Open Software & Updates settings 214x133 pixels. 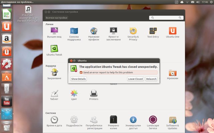point(173,123)
